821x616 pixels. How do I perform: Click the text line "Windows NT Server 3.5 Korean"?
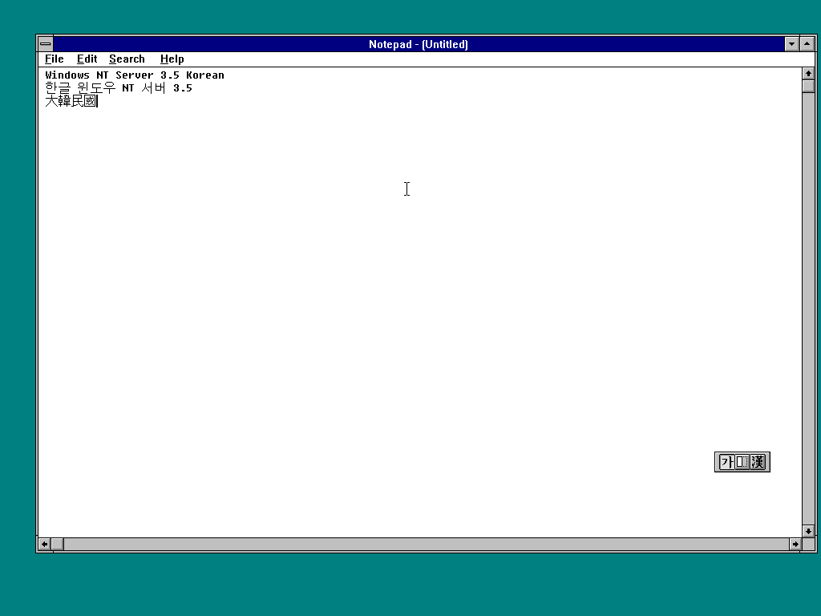tap(135, 75)
